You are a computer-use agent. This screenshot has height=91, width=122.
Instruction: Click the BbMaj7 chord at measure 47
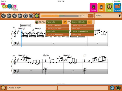click(x=22, y=29)
